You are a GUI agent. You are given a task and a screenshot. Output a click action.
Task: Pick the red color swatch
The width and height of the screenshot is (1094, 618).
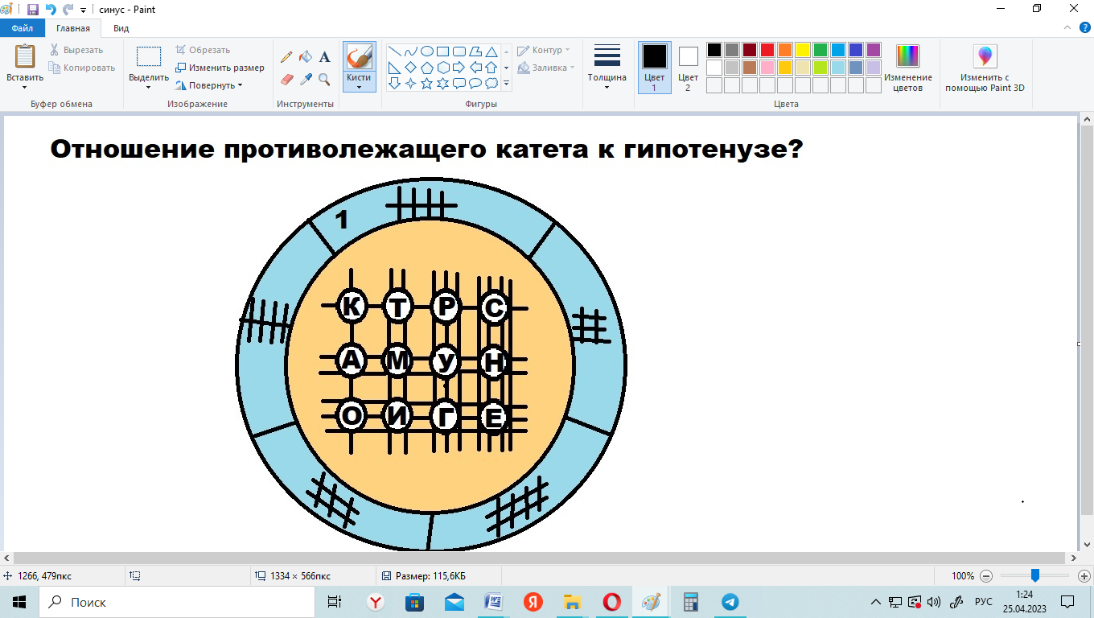pos(767,50)
